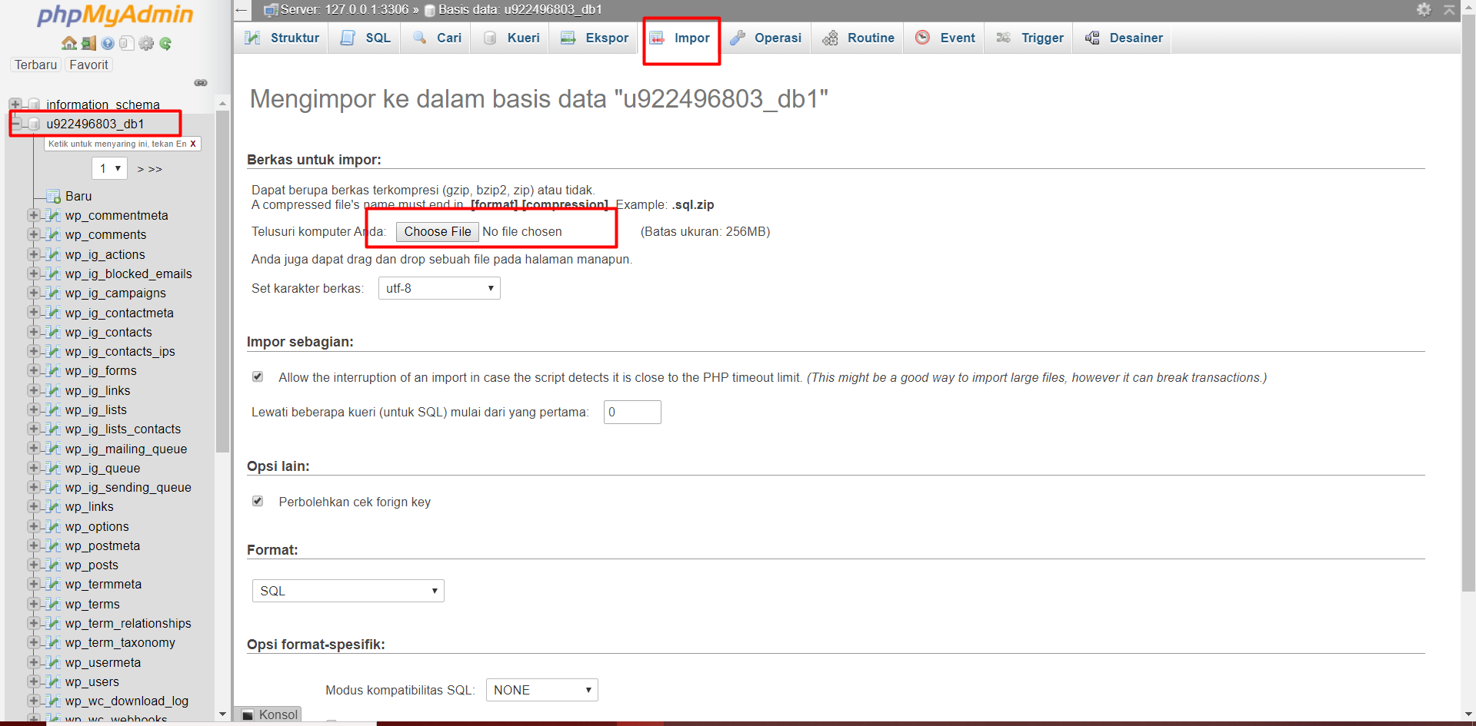Image resolution: width=1476 pixels, height=726 pixels.
Task: Click the Choose File button
Action: click(x=438, y=231)
